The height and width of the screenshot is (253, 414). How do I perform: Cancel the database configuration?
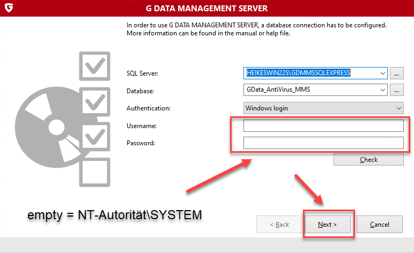(380, 225)
